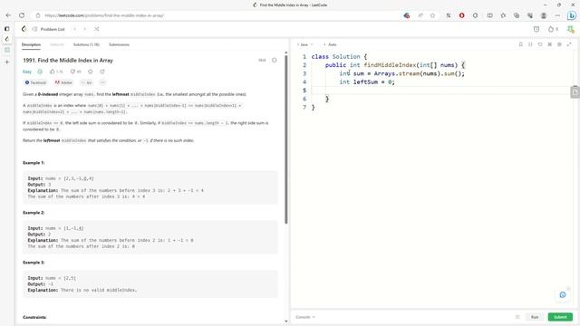Reset code to default icon

(x=540, y=44)
